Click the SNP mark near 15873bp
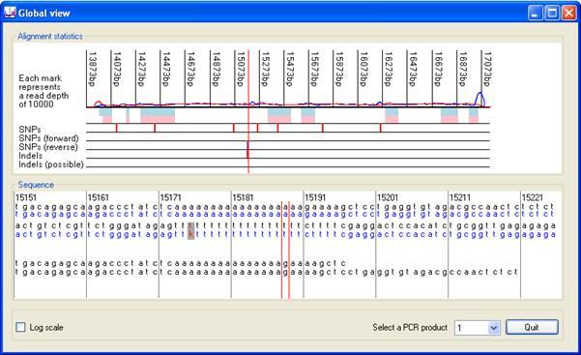This screenshot has height=355, width=581. pos(322,128)
